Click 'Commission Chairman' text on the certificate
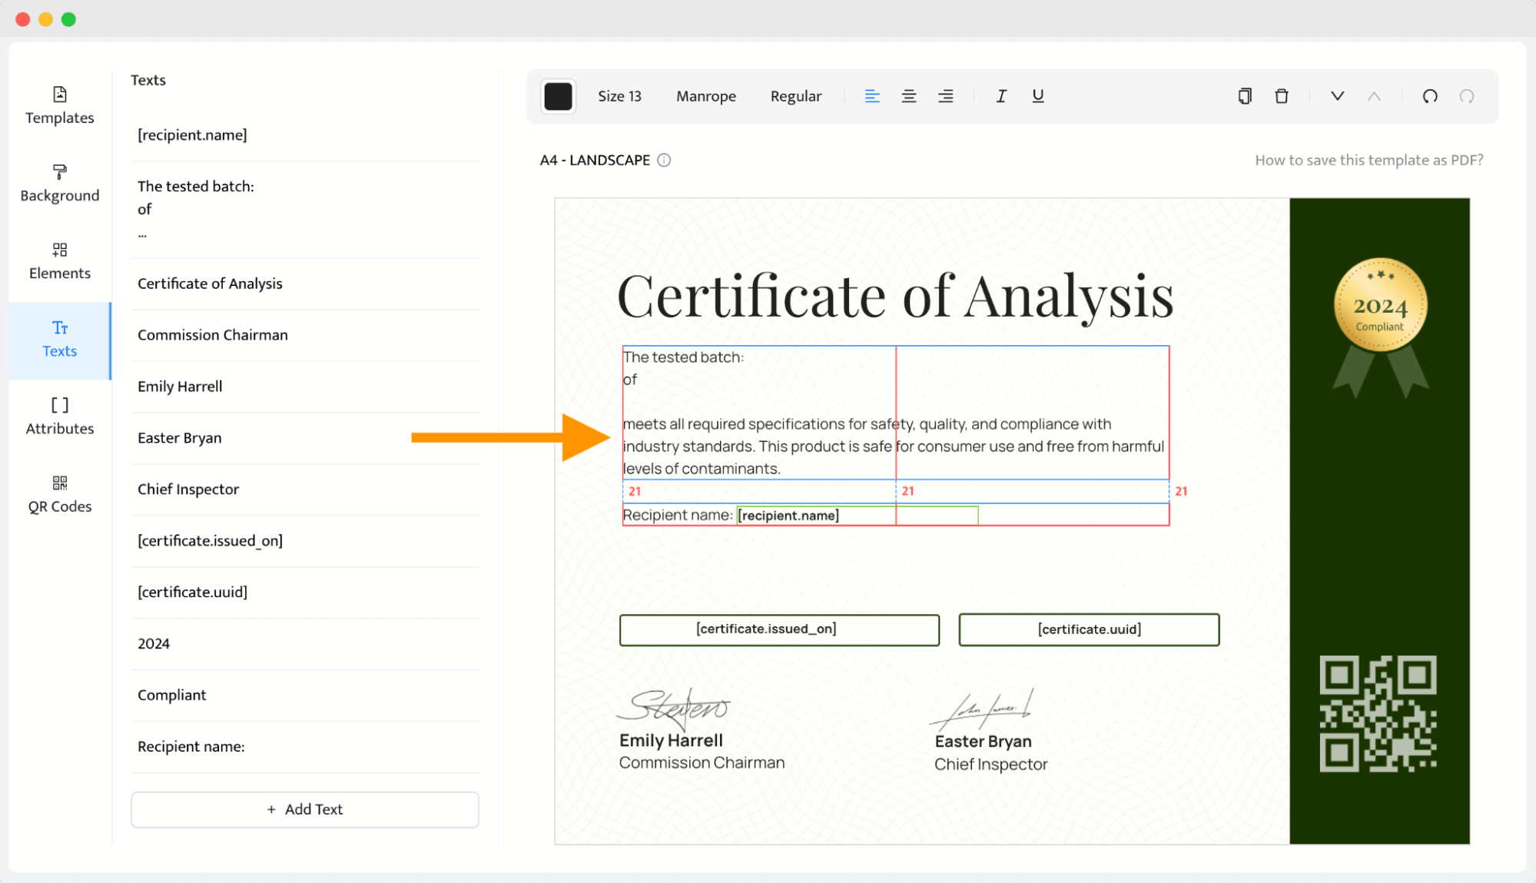Image resolution: width=1536 pixels, height=883 pixels. coord(702,763)
